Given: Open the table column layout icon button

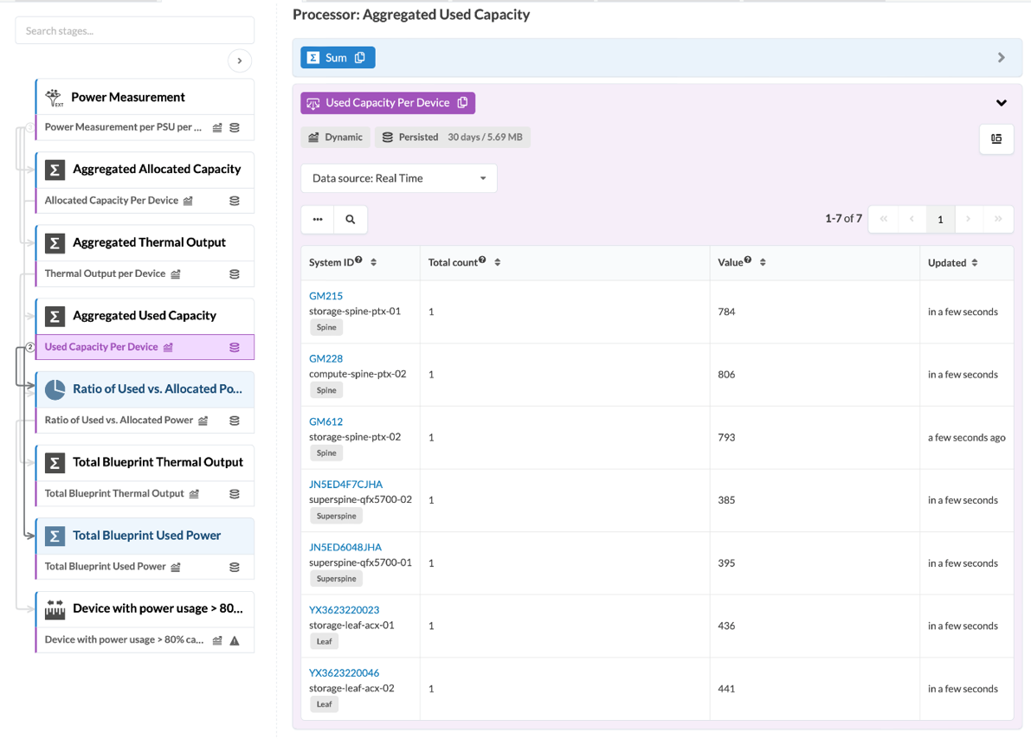Looking at the screenshot, I should coord(996,139).
